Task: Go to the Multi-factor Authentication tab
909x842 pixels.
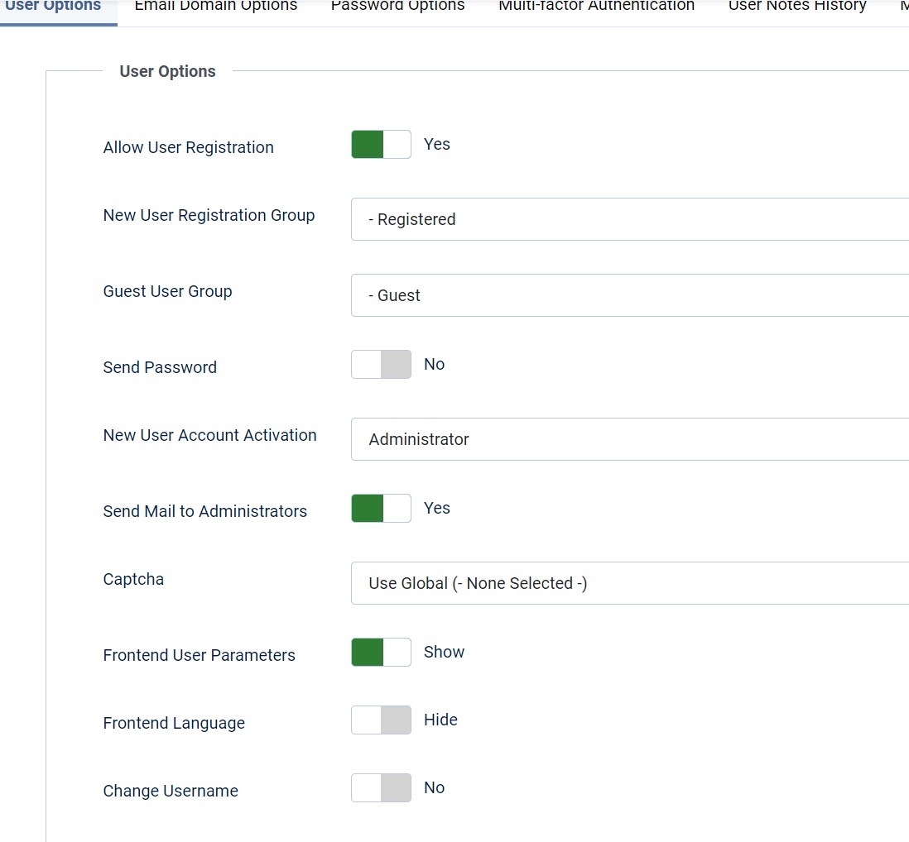Action: [596, 7]
